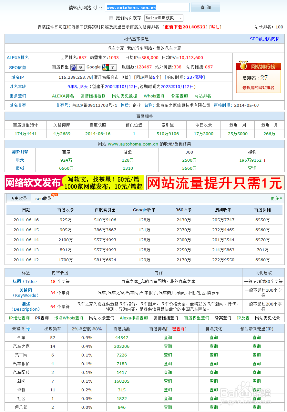Click the 最权威的网站排名 link
Viewport: 287px width, 412px height.
258,88
